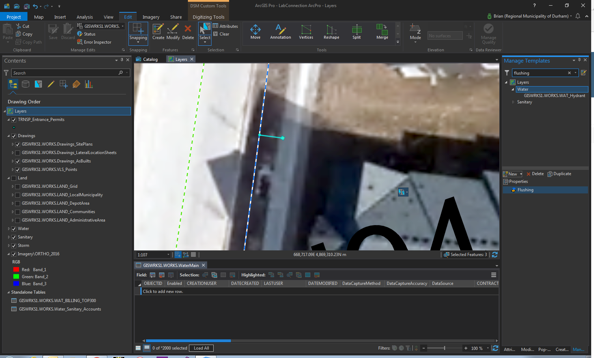Choose the Vertices edit tool
Image resolution: width=594 pixels, height=358 pixels.
pos(306,32)
